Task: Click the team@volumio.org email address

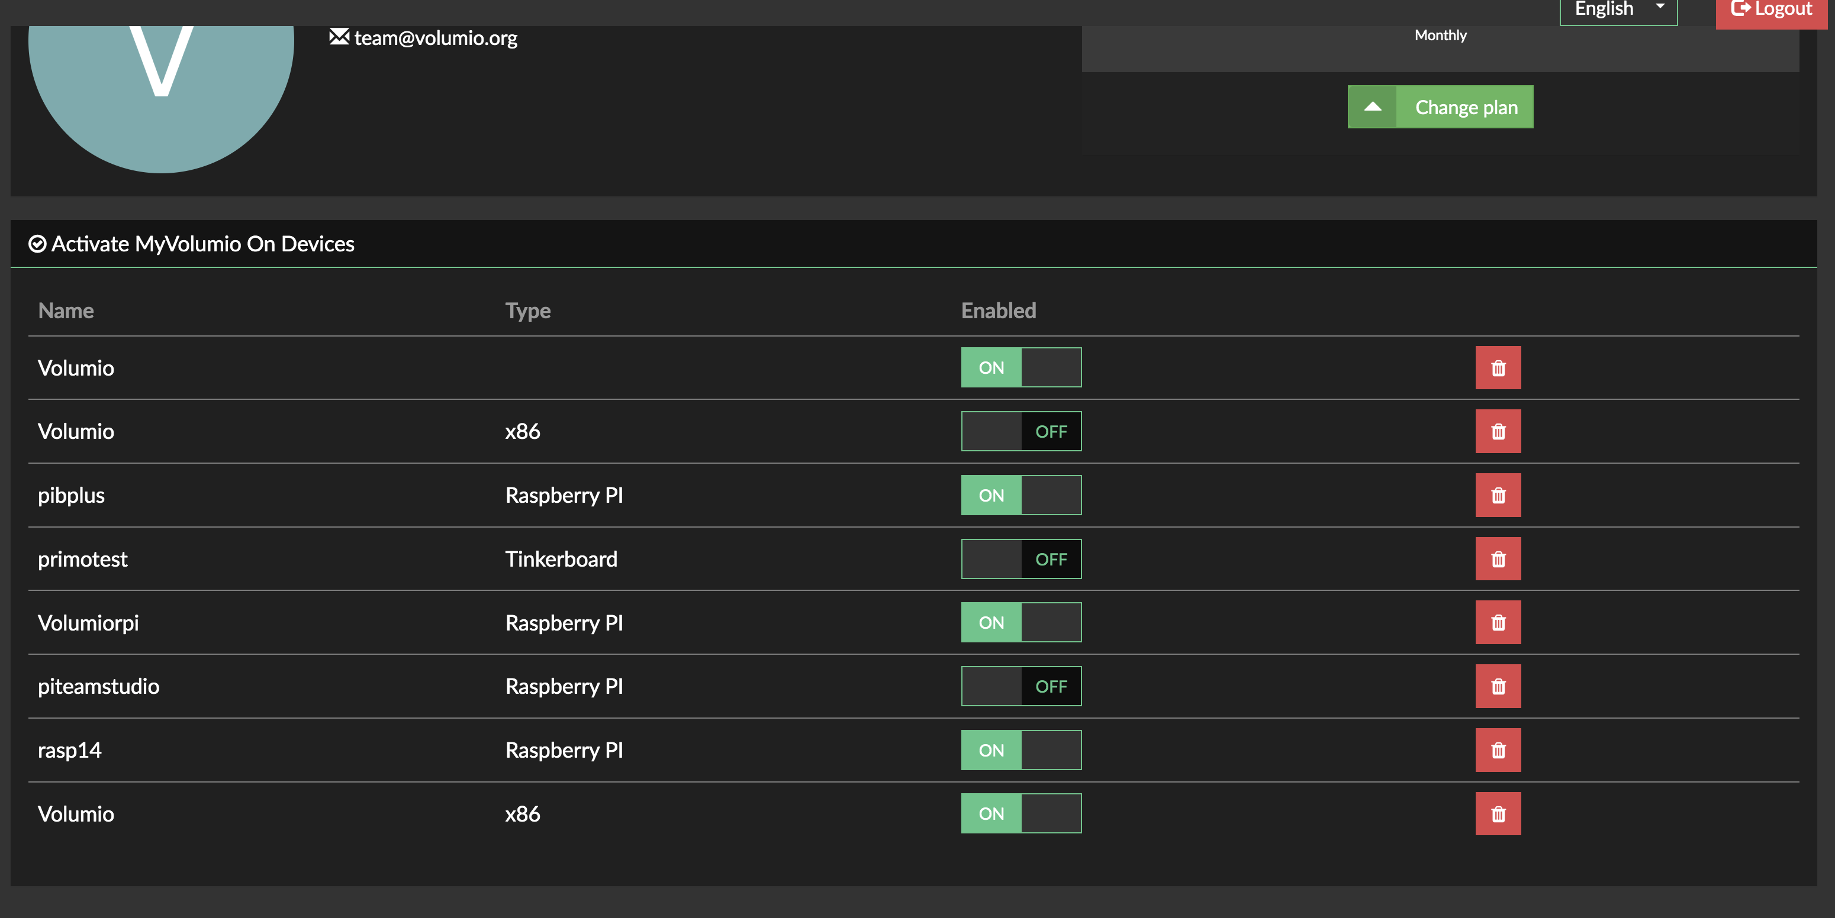Action: (x=435, y=38)
